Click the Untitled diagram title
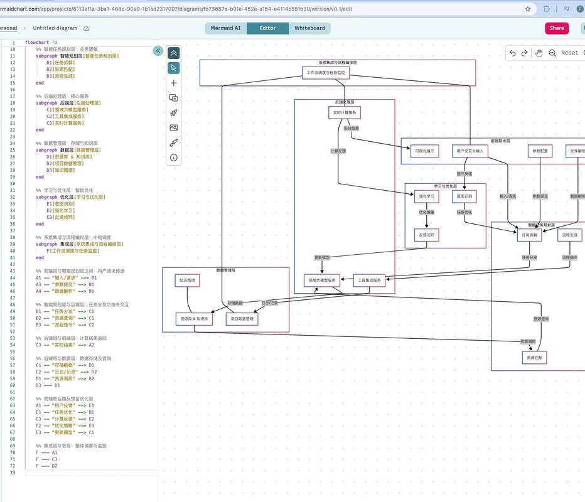 click(55, 28)
